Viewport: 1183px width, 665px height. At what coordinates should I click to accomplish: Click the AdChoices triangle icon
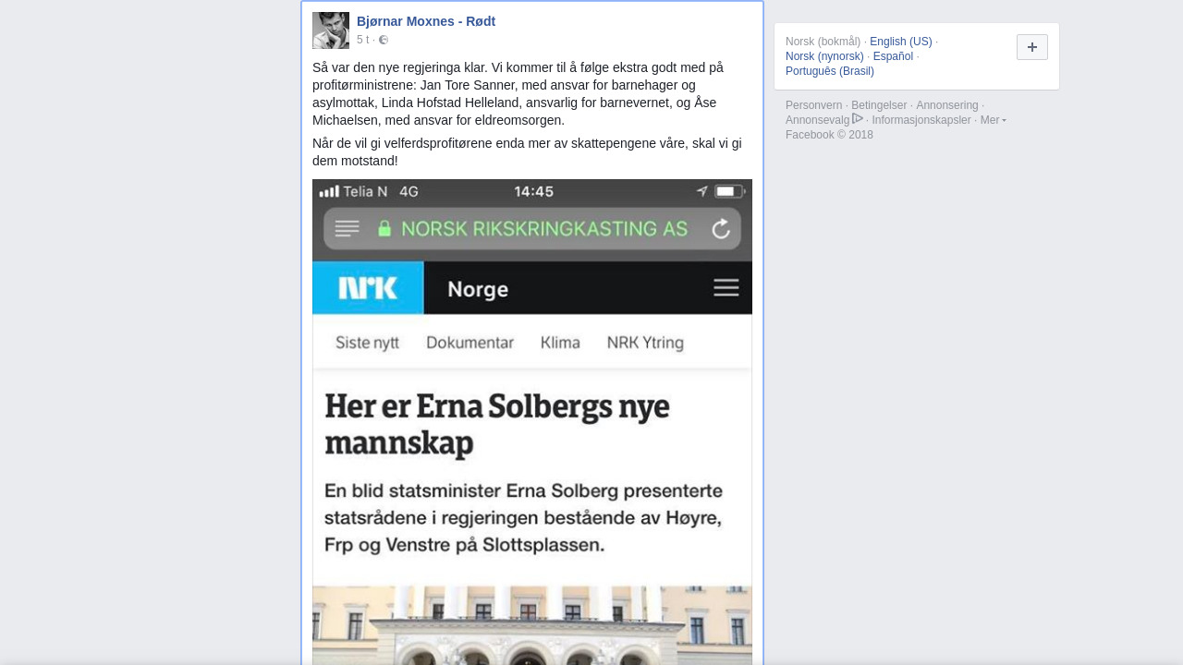pyautogui.click(x=858, y=119)
